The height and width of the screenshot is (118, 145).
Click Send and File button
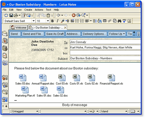33,34
